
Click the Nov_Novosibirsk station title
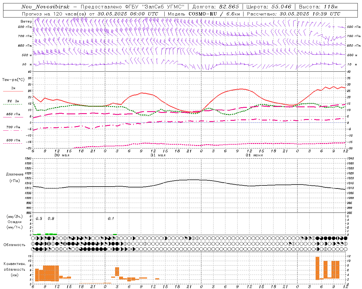point(46,7)
